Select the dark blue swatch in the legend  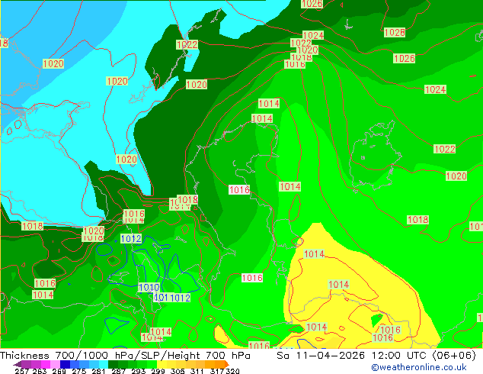coord(65,364)
